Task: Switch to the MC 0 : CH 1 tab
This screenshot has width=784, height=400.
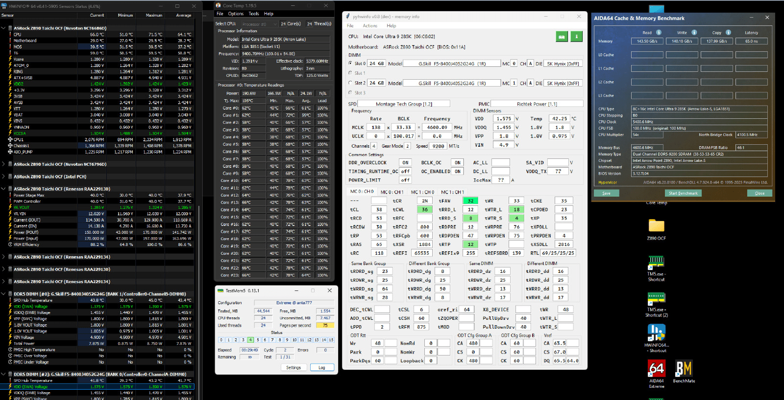Action: pyautogui.click(x=392, y=192)
